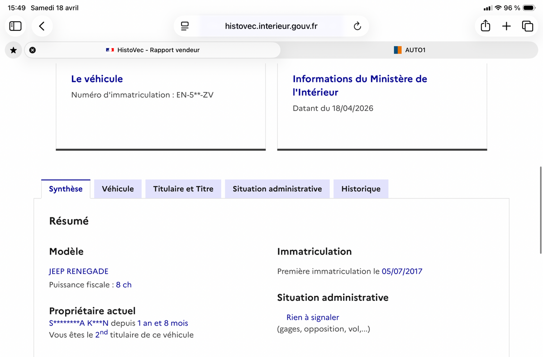Image resolution: width=543 pixels, height=357 pixels.
Task: Select Datant du 18/04/2026 text
Action: pyautogui.click(x=333, y=108)
